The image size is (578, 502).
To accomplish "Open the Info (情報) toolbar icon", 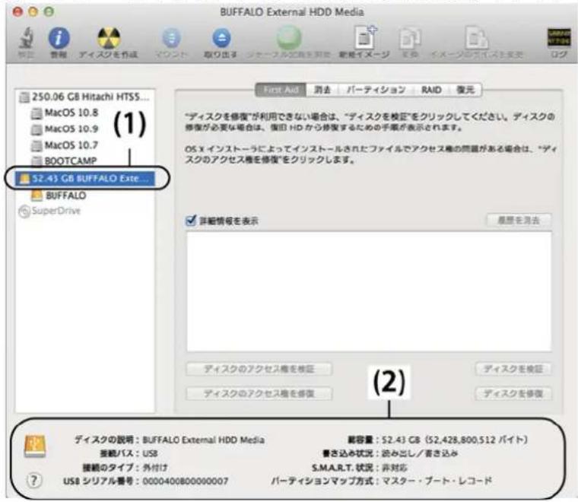I will click(59, 38).
